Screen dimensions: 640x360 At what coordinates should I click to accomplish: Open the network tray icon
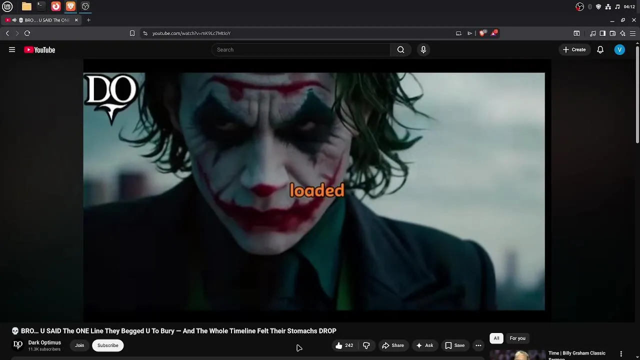[x=608, y=6]
